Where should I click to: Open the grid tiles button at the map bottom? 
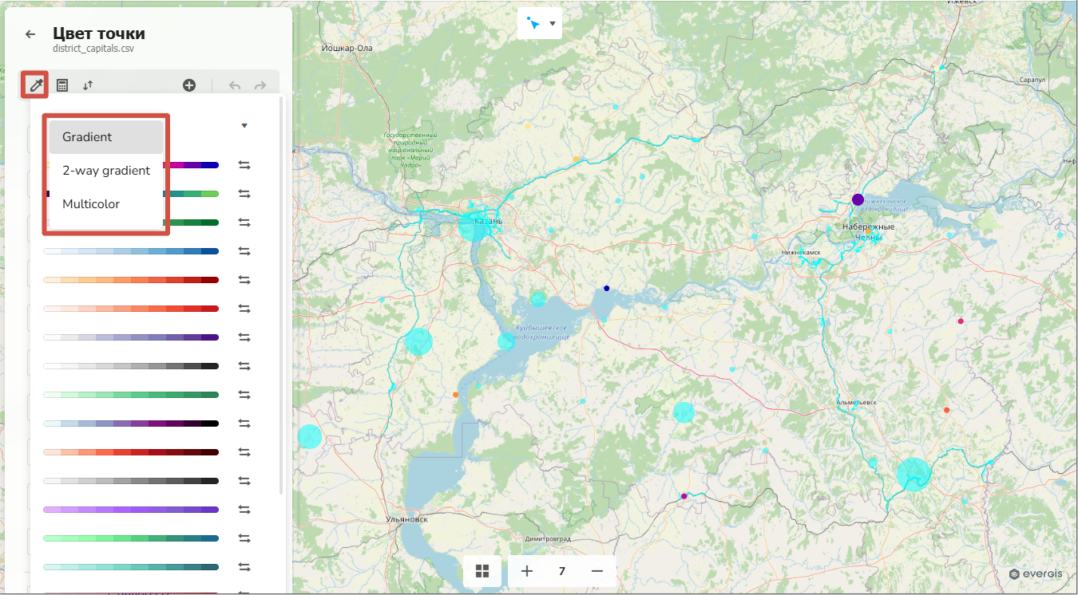click(482, 571)
